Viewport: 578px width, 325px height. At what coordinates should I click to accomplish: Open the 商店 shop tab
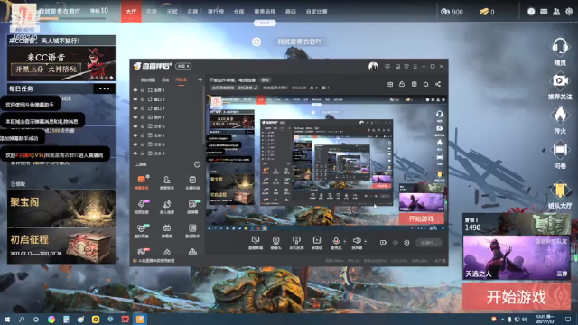[x=291, y=12]
